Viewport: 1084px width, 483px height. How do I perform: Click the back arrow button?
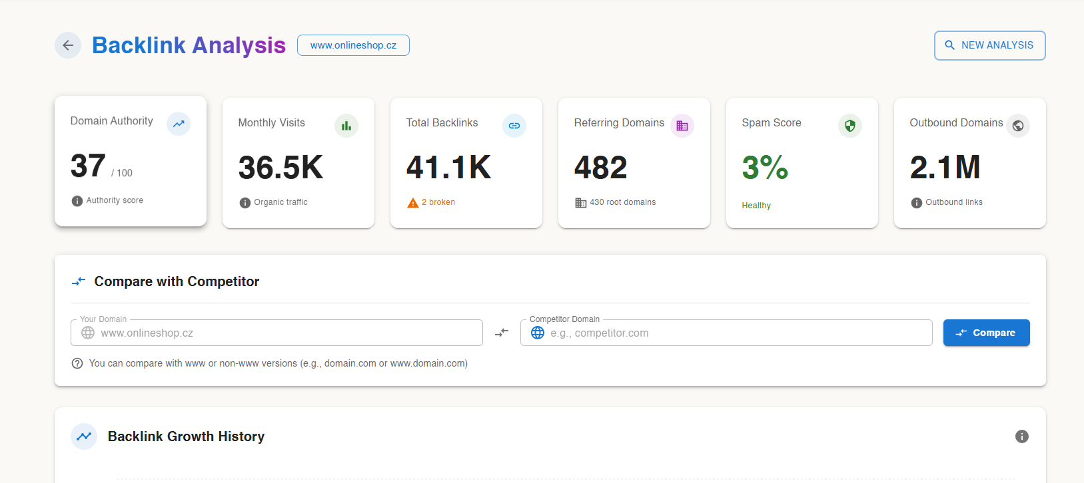tap(68, 45)
